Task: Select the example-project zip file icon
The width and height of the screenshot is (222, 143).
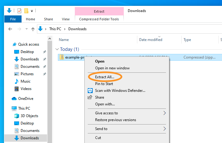Action: pos(62,57)
